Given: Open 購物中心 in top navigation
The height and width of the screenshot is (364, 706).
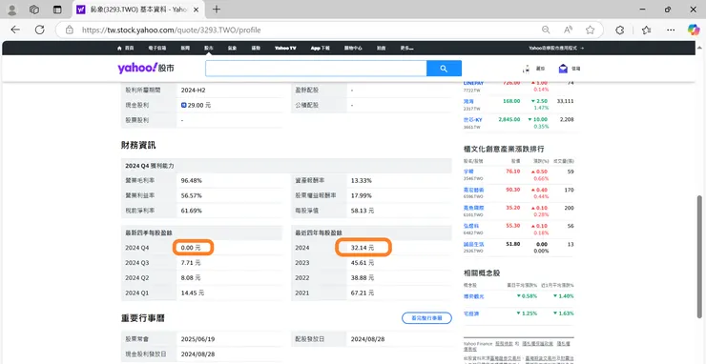Looking at the screenshot, I should click(x=353, y=48).
